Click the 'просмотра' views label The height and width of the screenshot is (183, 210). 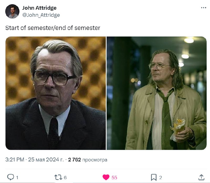[x=95, y=160]
